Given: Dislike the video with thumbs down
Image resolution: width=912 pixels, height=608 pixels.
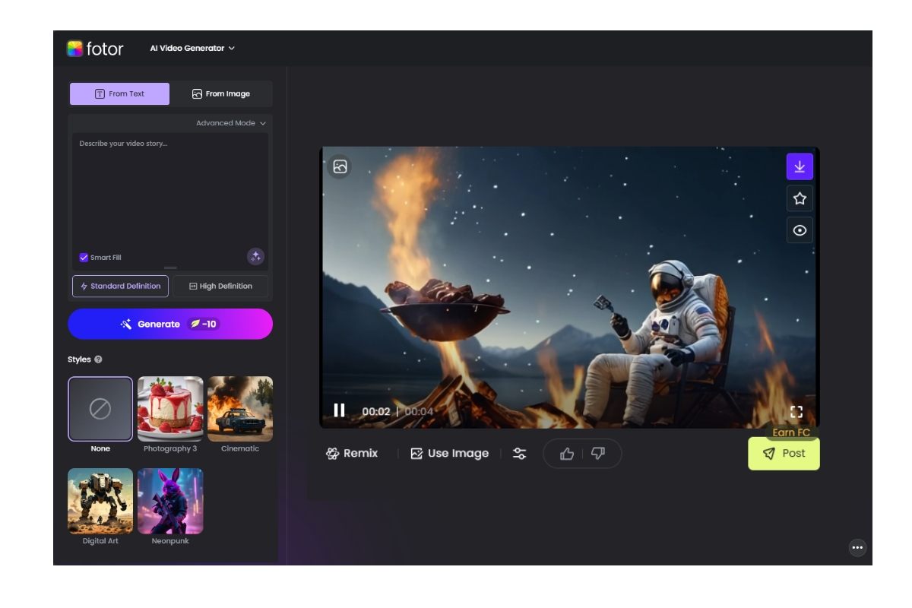Looking at the screenshot, I should point(598,453).
